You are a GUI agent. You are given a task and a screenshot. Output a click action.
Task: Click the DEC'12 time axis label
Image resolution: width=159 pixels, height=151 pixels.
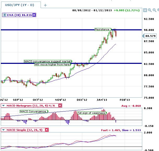(82, 100)
